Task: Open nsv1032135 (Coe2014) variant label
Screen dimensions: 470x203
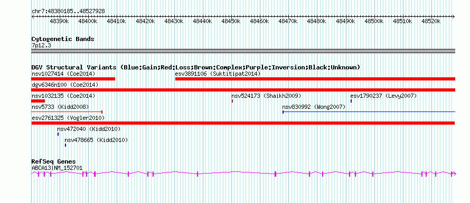Action: (x=63, y=96)
